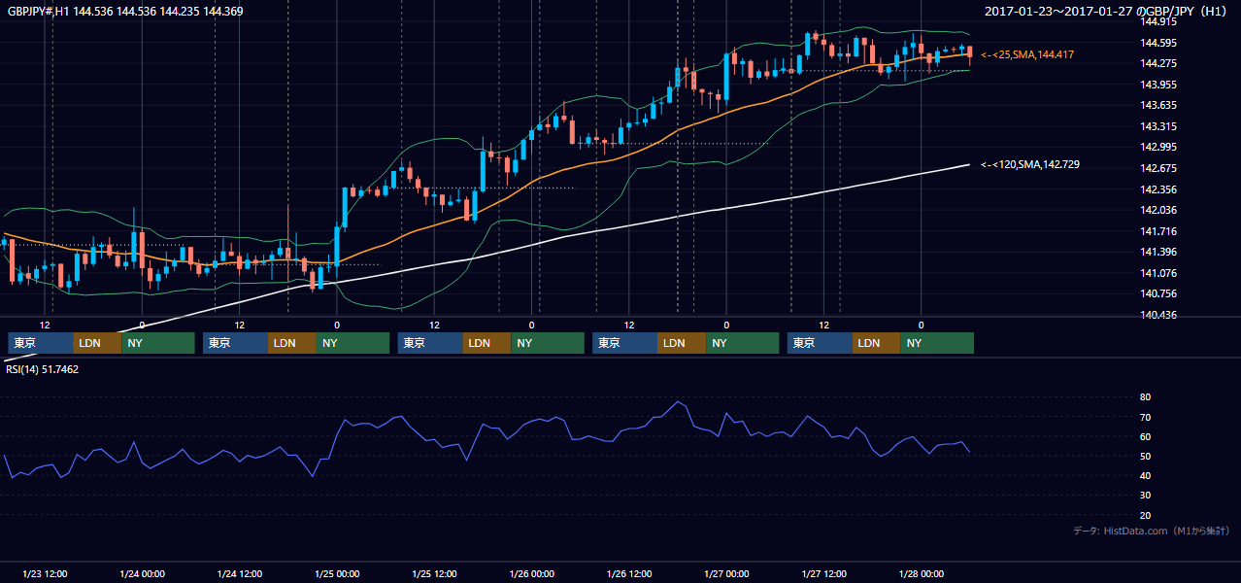Viewport: 1241px width, 583px height.
Task: Select the LDN session block for 1/27
Action: click(x=877, y=343)
